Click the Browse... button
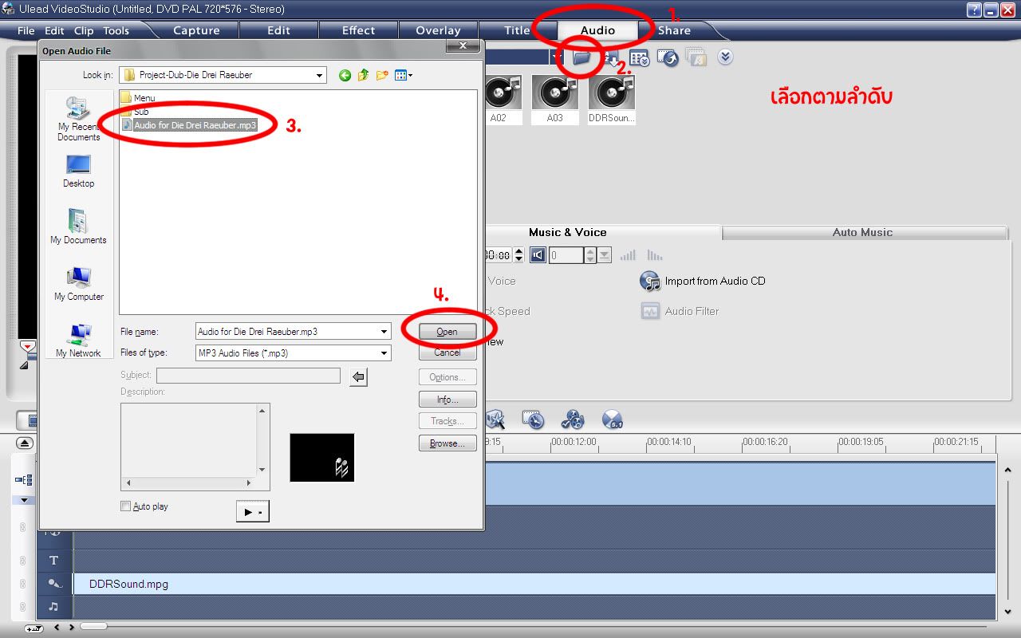 point(447,443)
